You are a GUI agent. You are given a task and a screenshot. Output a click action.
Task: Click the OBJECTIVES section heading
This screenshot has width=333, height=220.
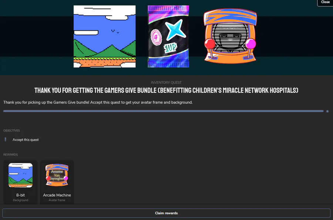pos(11,130)
